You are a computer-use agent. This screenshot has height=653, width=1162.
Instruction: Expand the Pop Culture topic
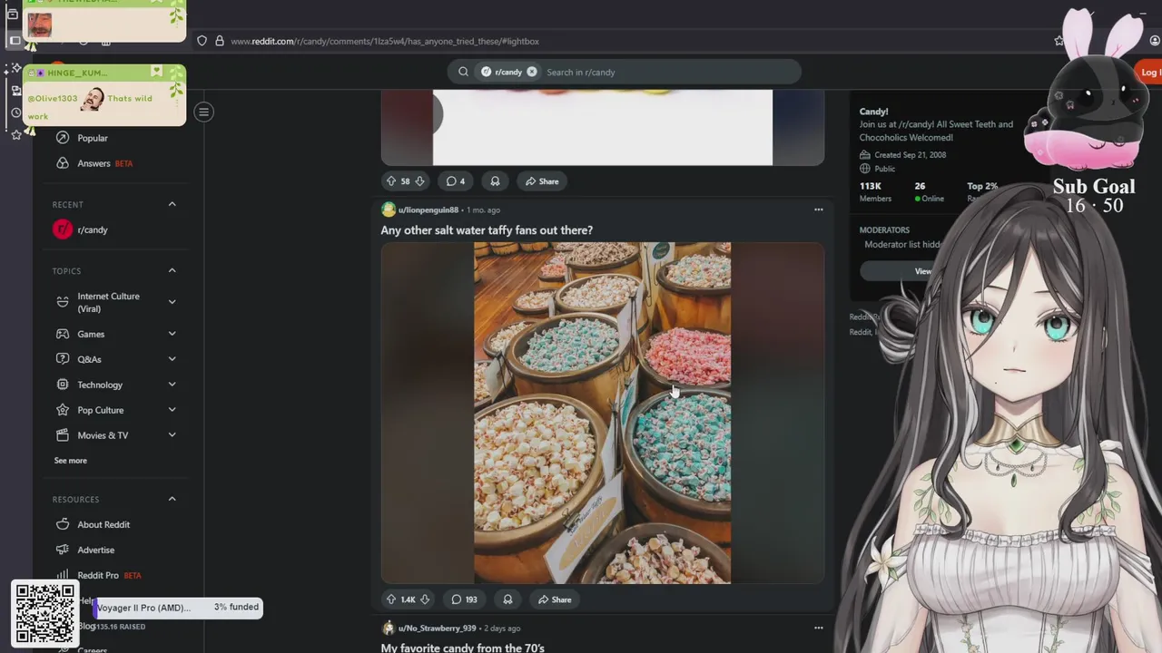click(x=172, y=410)
